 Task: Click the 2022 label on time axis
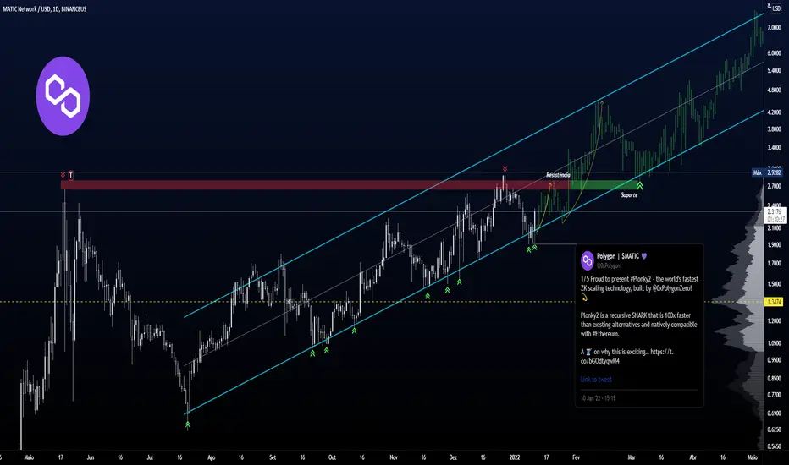click(514, 457)
